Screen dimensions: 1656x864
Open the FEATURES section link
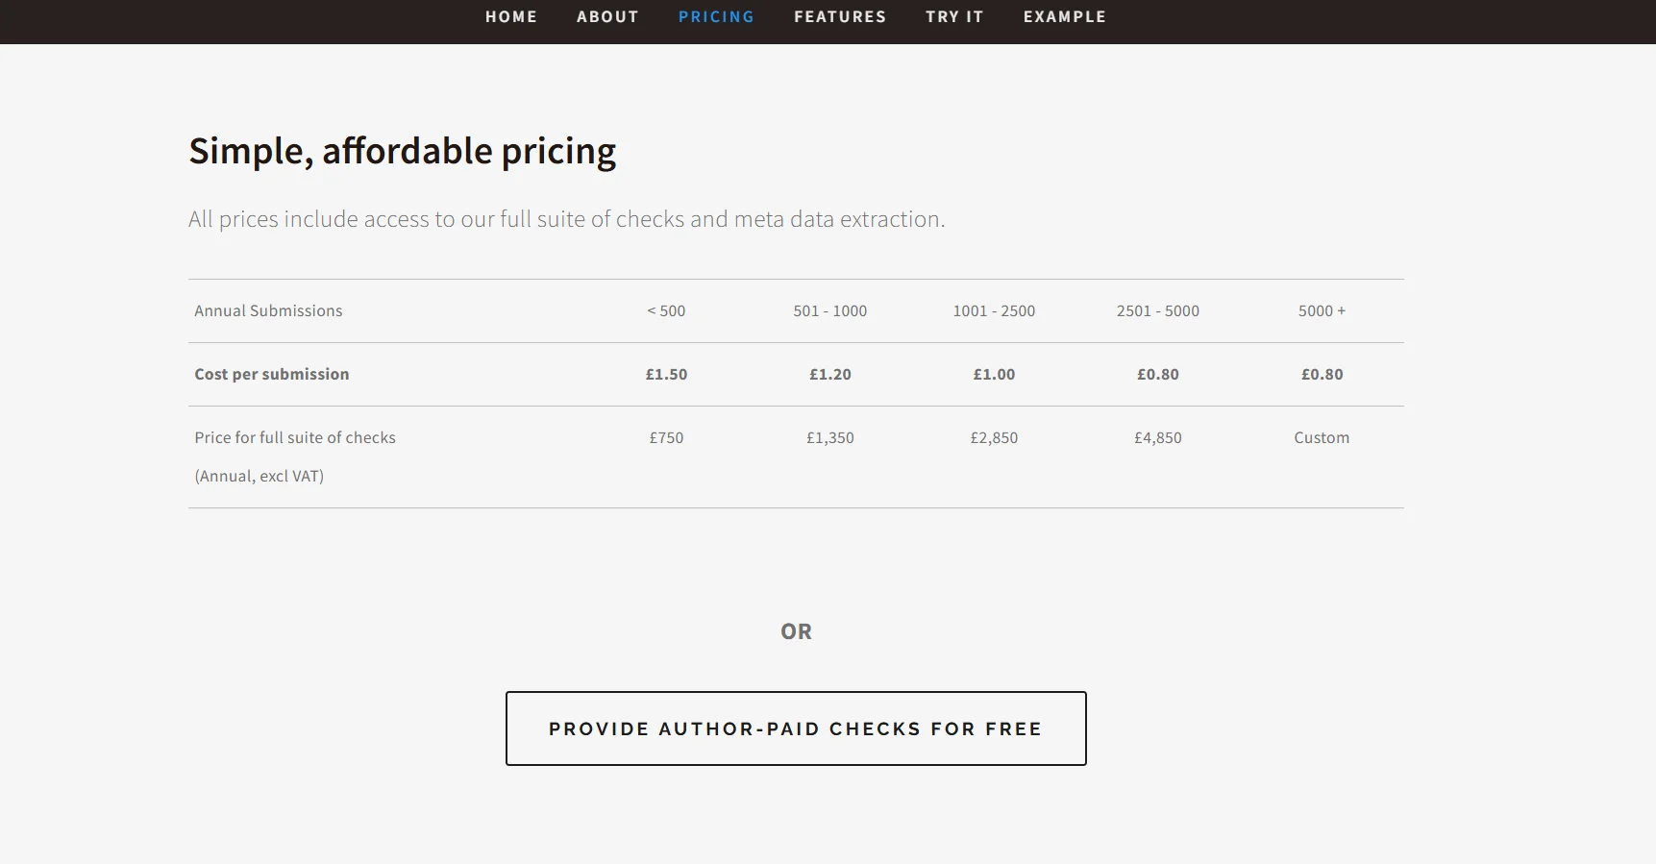[x=840, y=16]
